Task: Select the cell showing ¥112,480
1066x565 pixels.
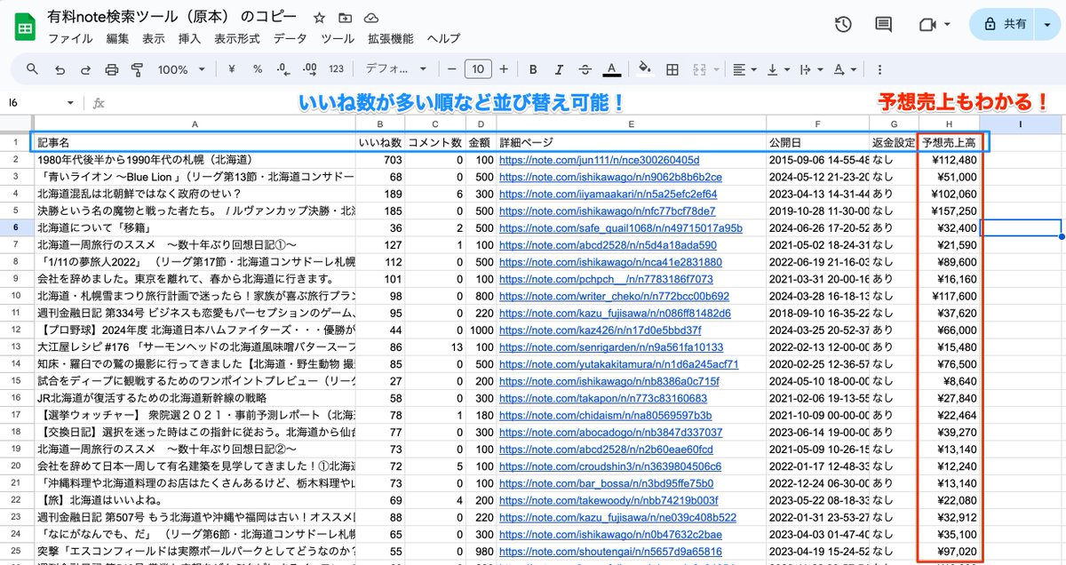Action: 949,160
